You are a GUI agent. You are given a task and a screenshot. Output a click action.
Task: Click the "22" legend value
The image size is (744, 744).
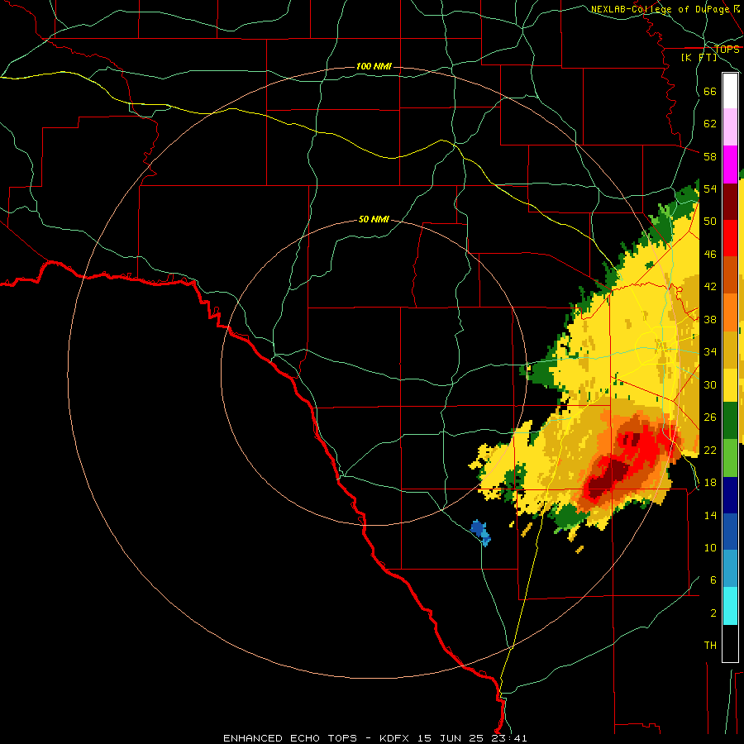pyautogui.click(x=710, y=450)
